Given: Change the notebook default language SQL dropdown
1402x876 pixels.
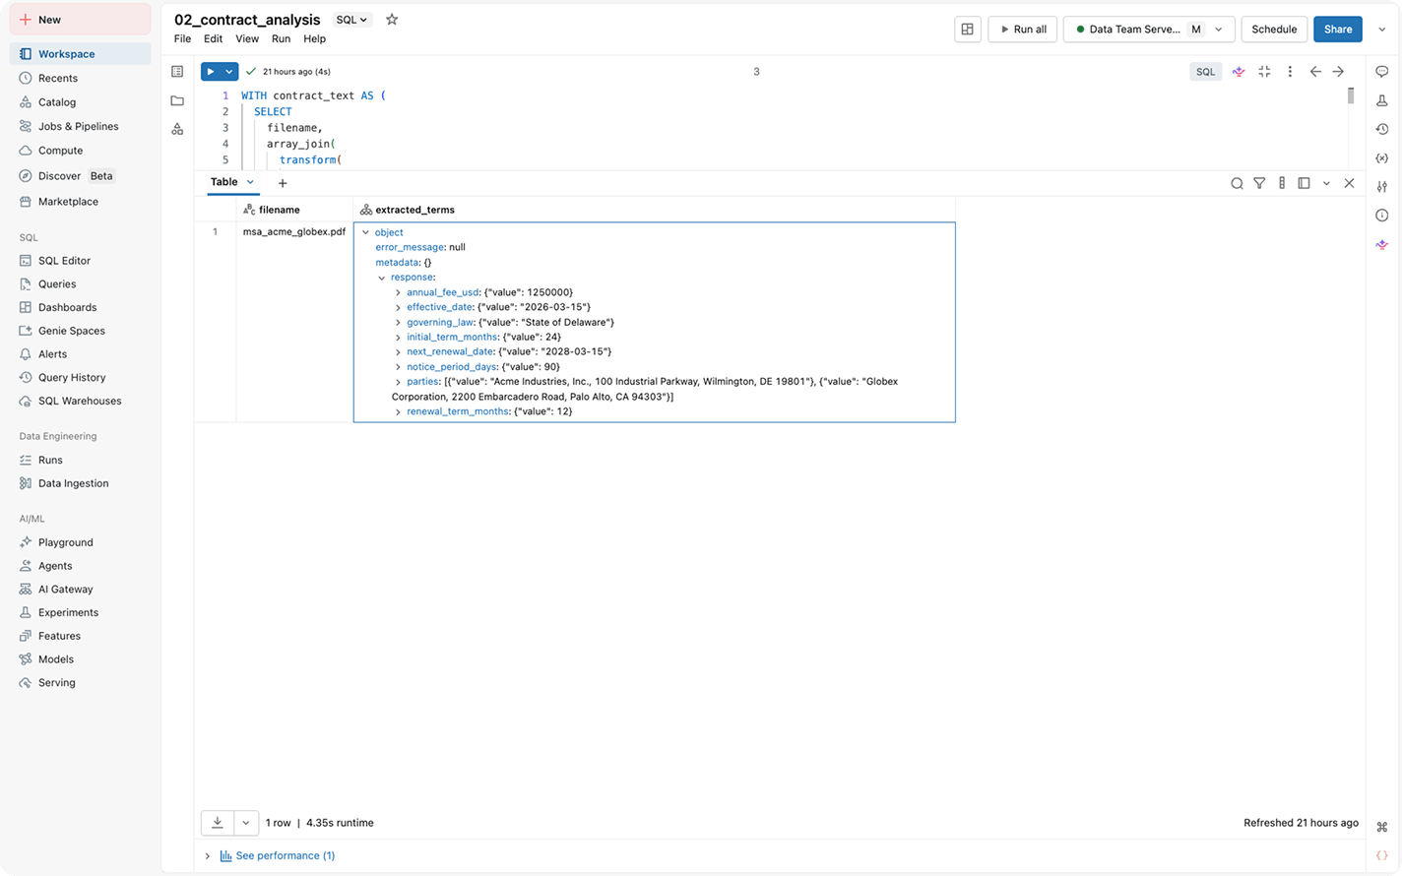Looking at the screenshot, I should click(351, 20).
